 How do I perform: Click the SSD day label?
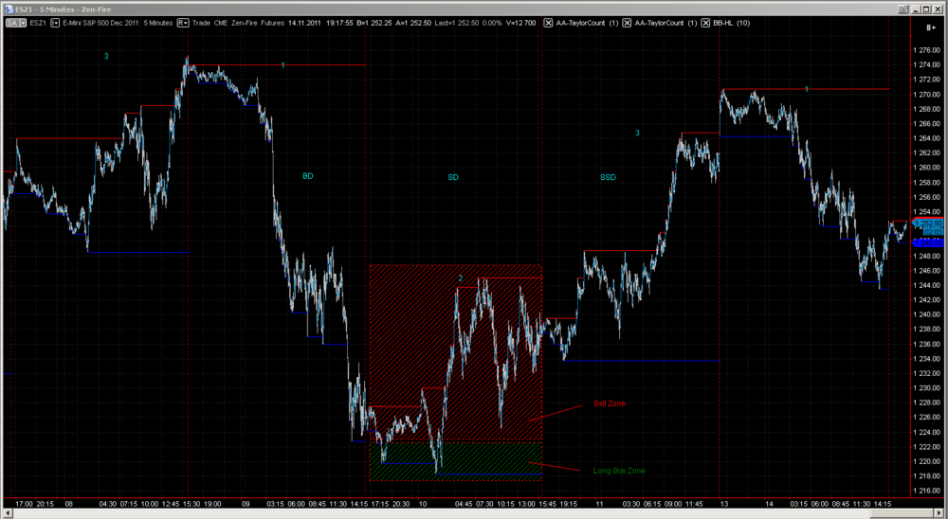point(608,177)
